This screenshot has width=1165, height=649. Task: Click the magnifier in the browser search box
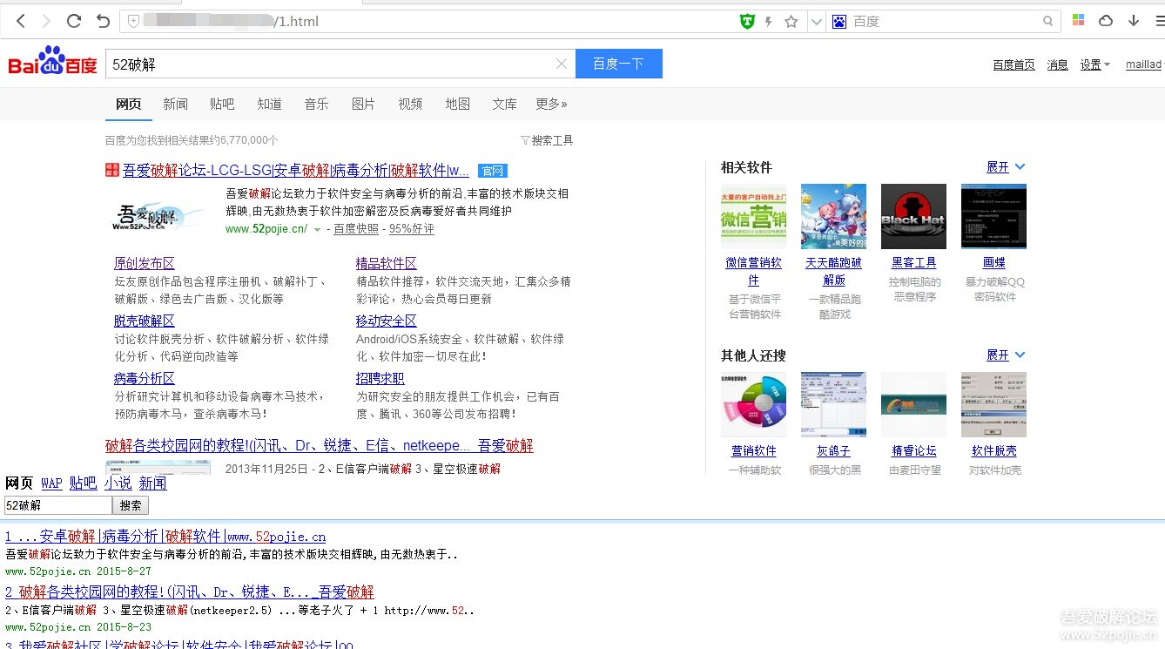pyautogui.click(x=1048, y=21)
